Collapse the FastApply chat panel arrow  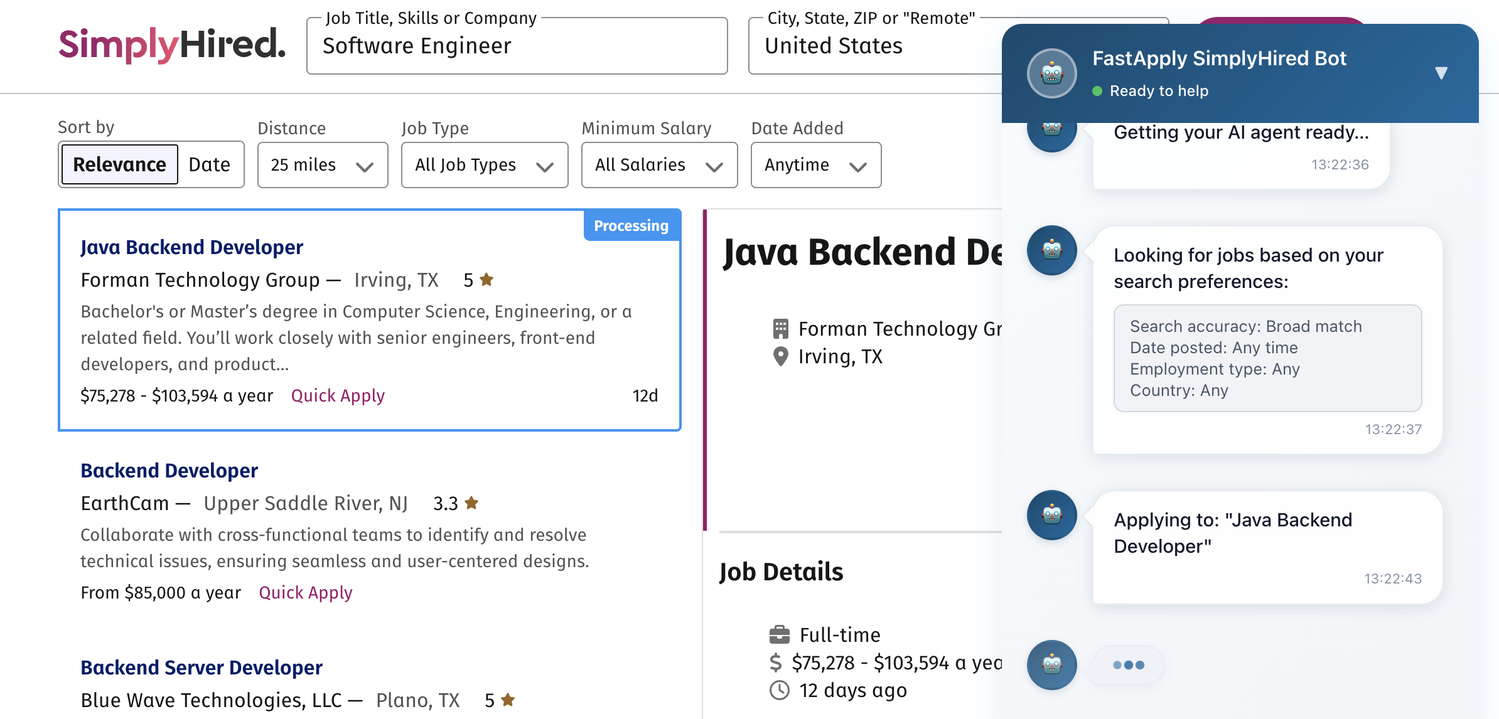pyautogui.click(x=1441, y=73)
